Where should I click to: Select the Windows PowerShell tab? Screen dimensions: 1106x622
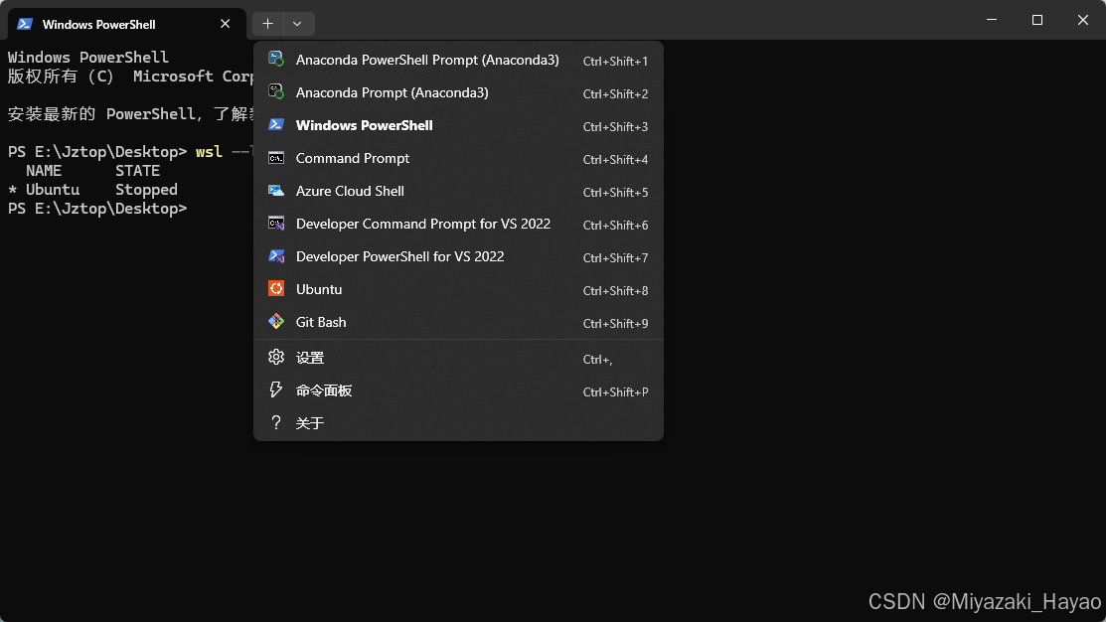pos(109,24)
